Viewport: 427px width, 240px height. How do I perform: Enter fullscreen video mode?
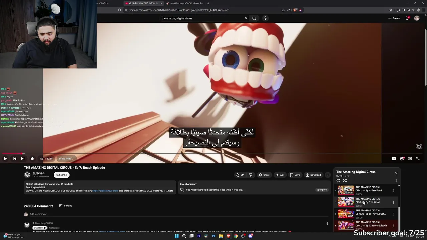[418, 159]
